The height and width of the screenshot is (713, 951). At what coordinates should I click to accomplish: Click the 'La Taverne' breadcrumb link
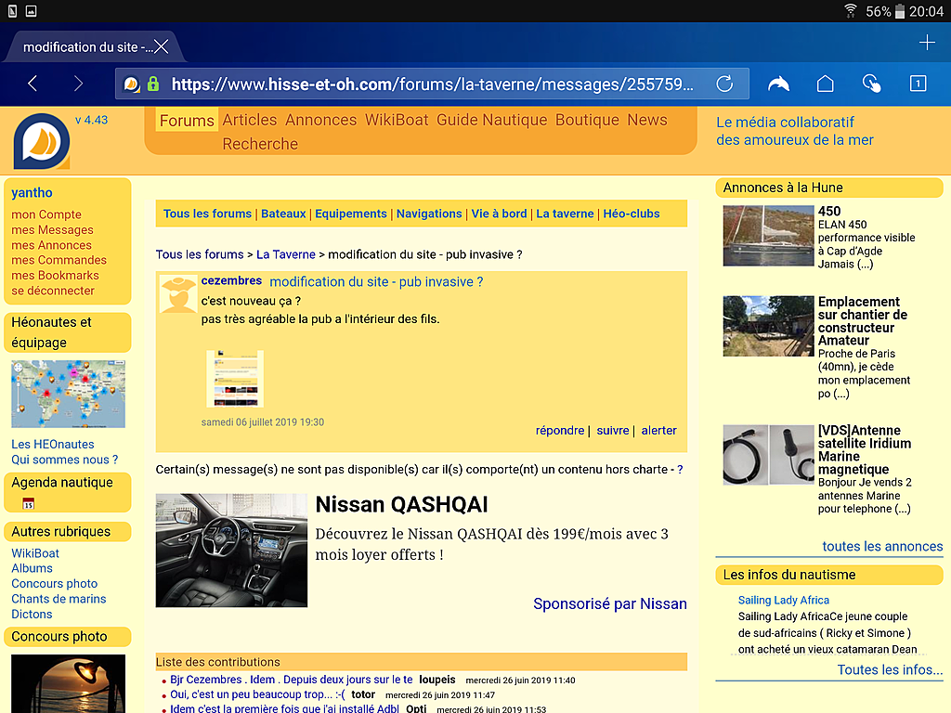[x=286, y=254]
